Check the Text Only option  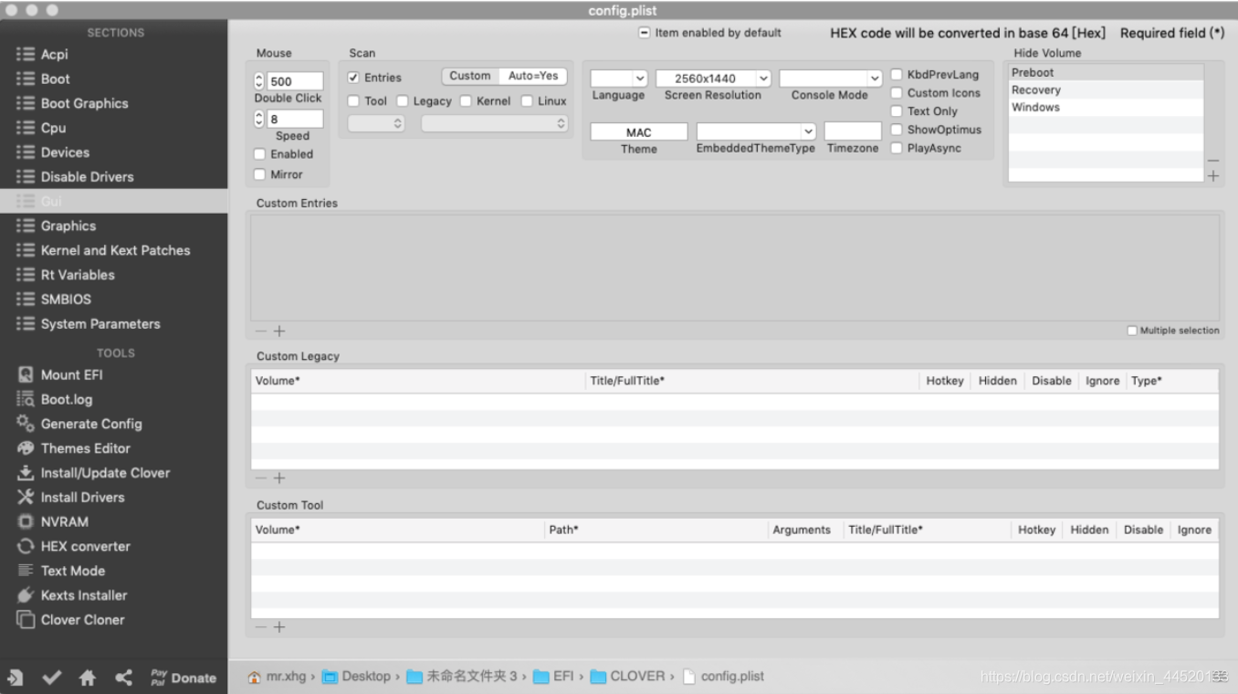[897, 111]
